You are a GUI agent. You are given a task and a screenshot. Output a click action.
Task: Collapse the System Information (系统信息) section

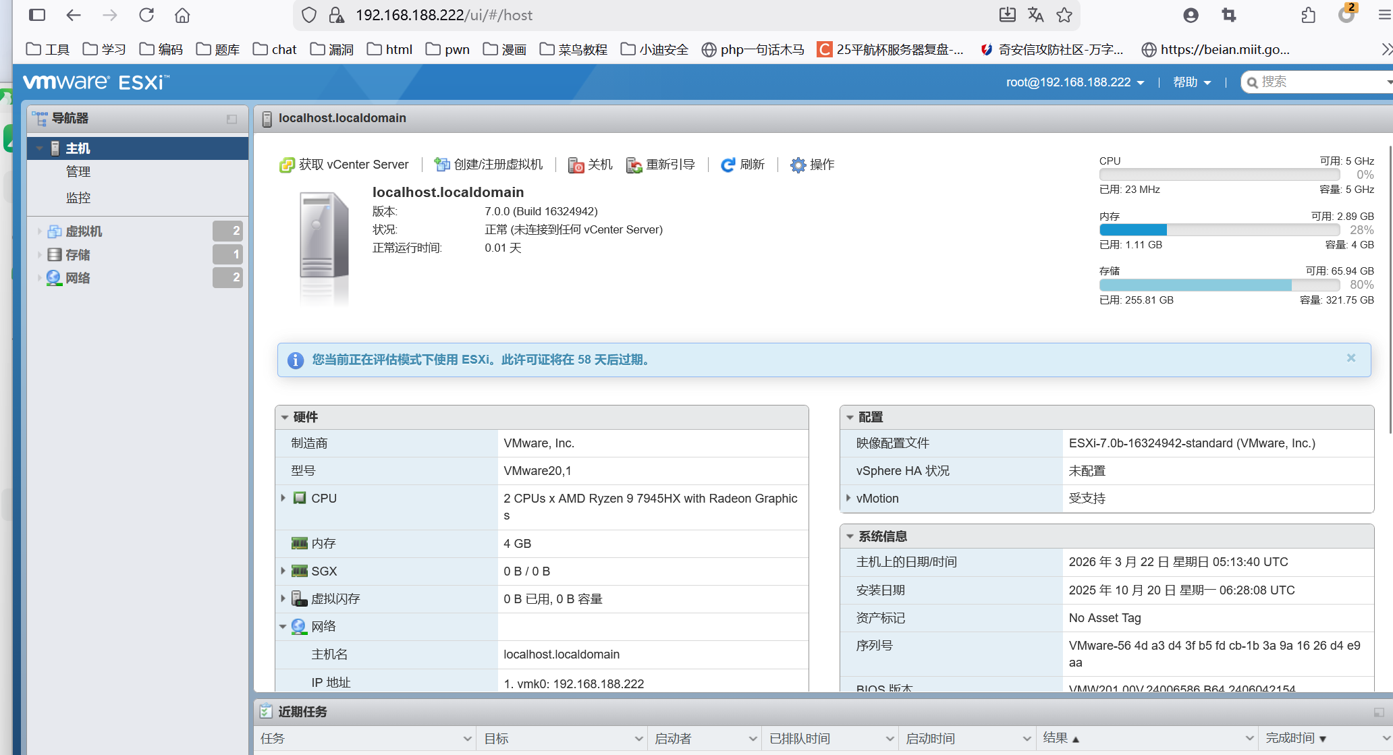point(850,536)
